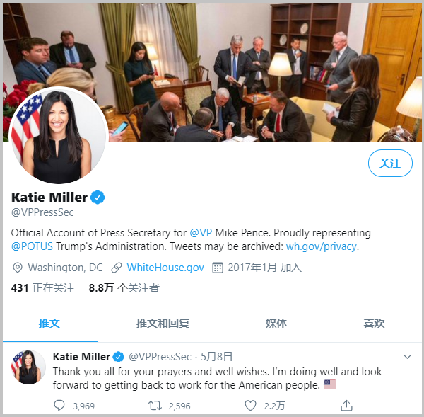View the 8.8万 followers list
This screenshot has width=424, height=417.
[x=124, y=287]
